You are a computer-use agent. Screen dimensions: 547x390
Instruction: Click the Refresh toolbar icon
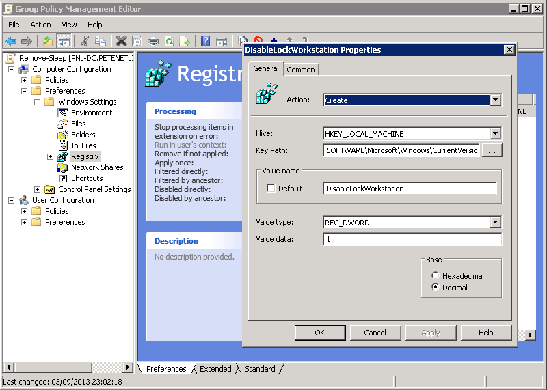169,42
